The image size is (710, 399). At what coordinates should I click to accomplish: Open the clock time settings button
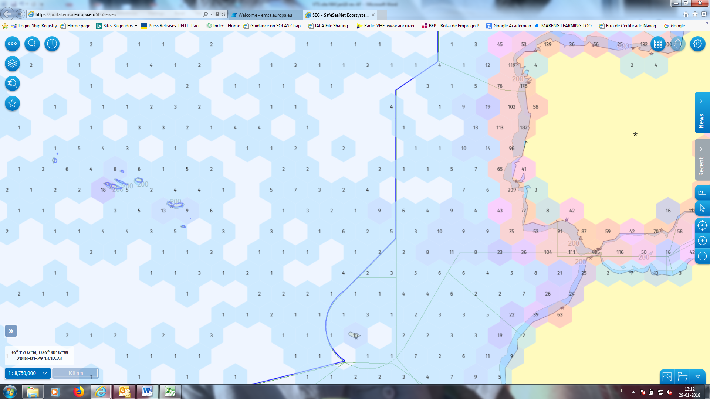point(52,44)
